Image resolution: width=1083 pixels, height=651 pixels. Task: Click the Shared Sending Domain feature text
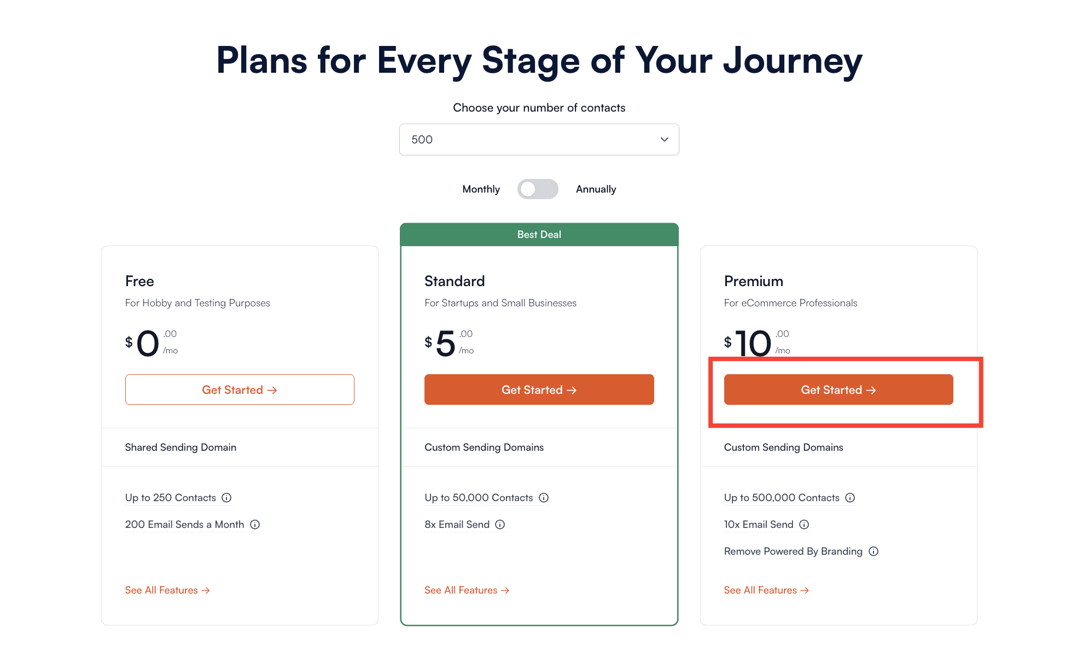[x=180, y=447]
